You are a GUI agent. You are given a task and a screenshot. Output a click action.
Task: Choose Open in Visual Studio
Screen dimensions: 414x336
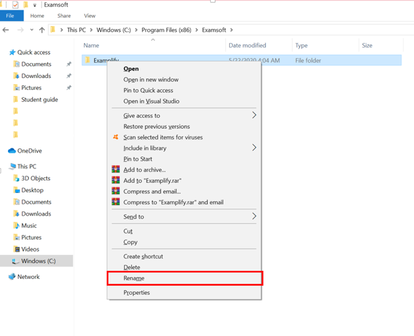[x=184, y=101]
